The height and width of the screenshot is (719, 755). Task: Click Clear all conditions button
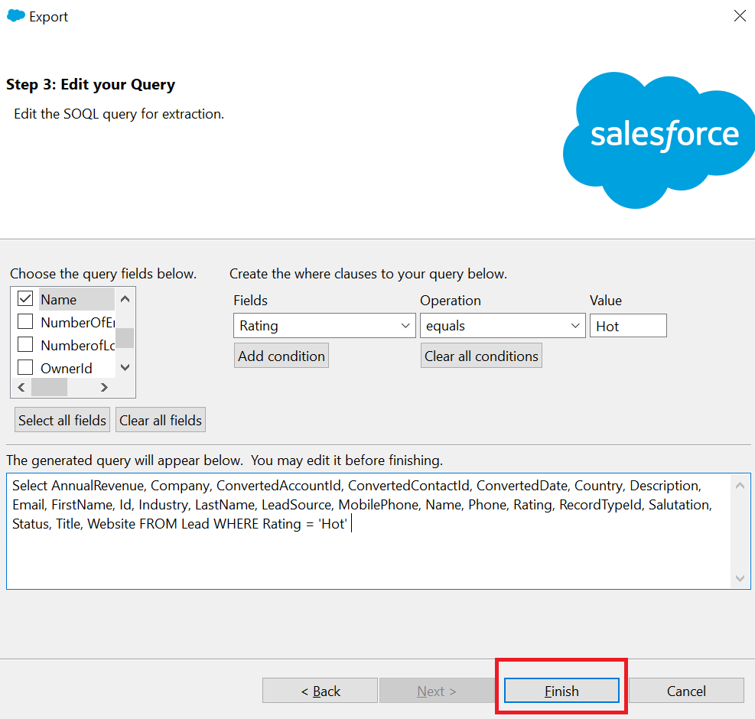[x=481, y=356]
